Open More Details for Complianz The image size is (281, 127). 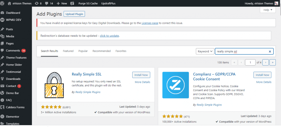[264, 82]
